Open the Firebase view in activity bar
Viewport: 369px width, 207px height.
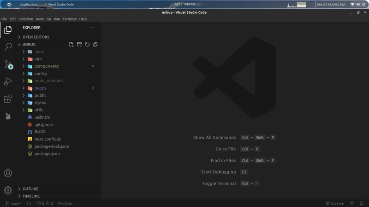coord(8,116)
